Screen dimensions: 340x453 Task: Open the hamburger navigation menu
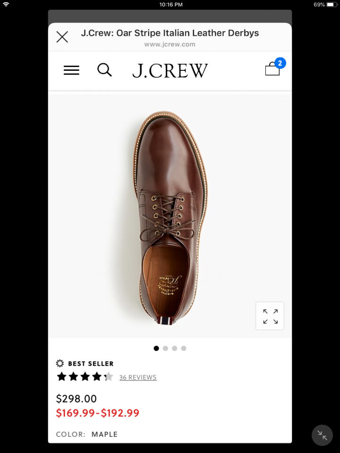[x=71, y=70]
